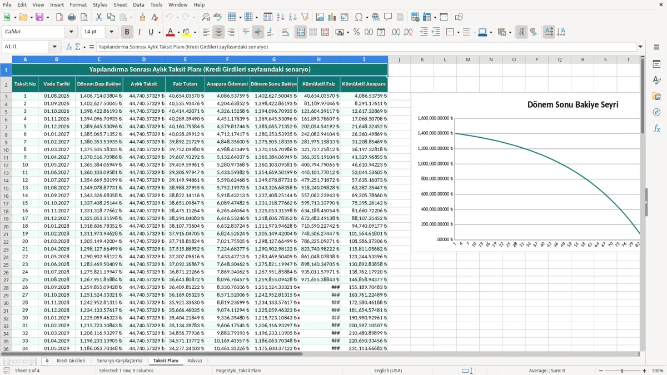
Task: Expand the Name Box dropdown
Action: click(54, 47)
